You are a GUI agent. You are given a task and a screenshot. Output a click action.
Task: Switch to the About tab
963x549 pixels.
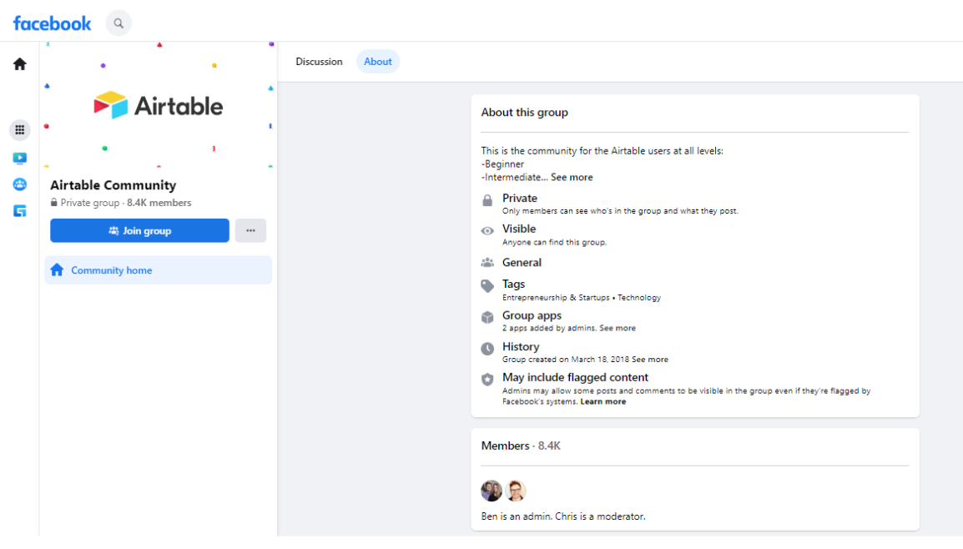tap(378, 62)
